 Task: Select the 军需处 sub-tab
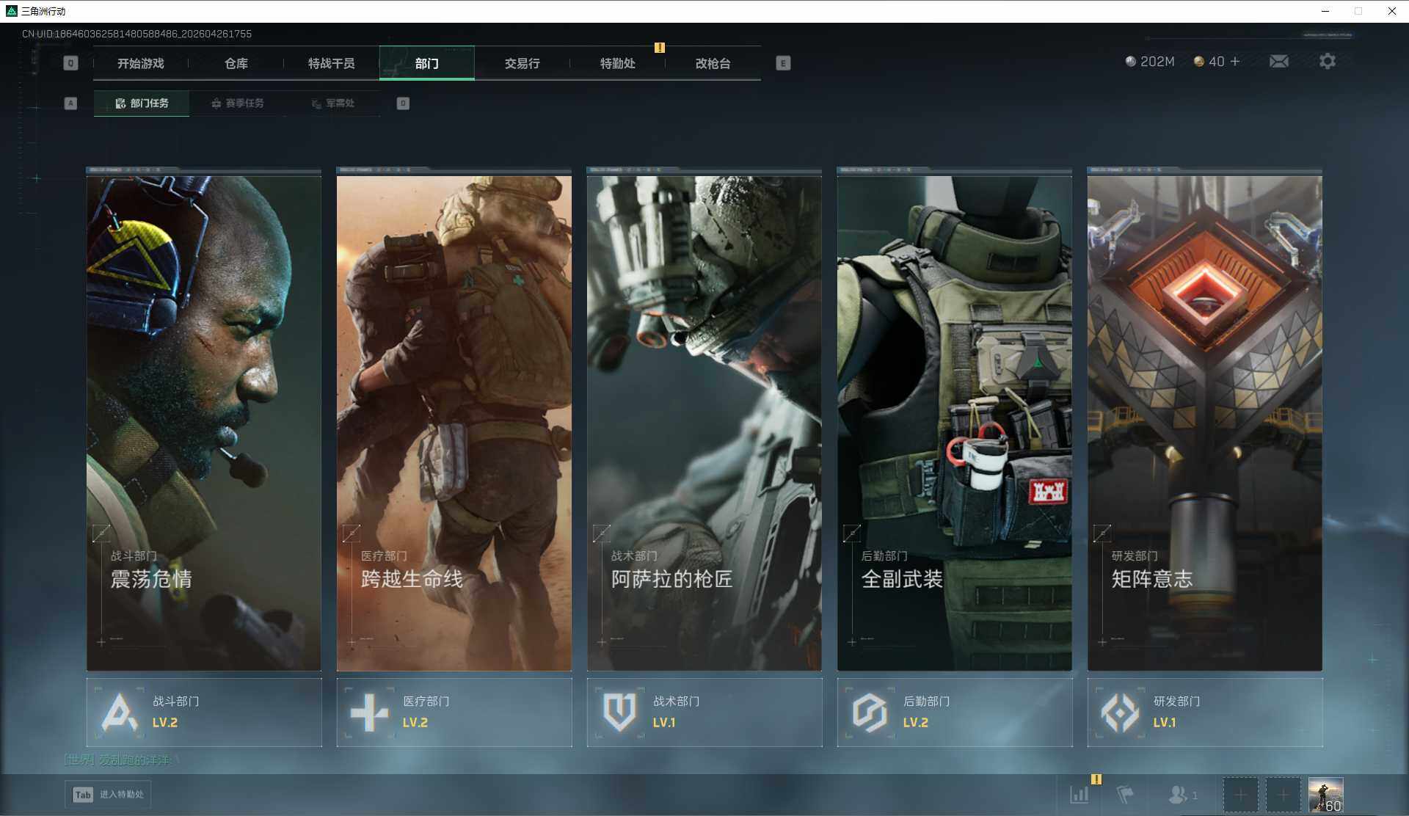[x=333, y=103]
